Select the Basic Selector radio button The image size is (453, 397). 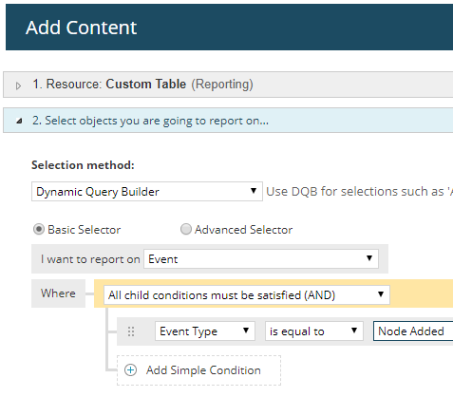39,229
